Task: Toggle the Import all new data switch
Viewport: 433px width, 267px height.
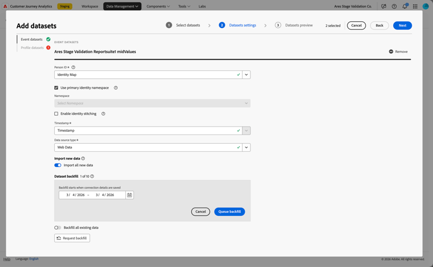Action: [58, 165]
